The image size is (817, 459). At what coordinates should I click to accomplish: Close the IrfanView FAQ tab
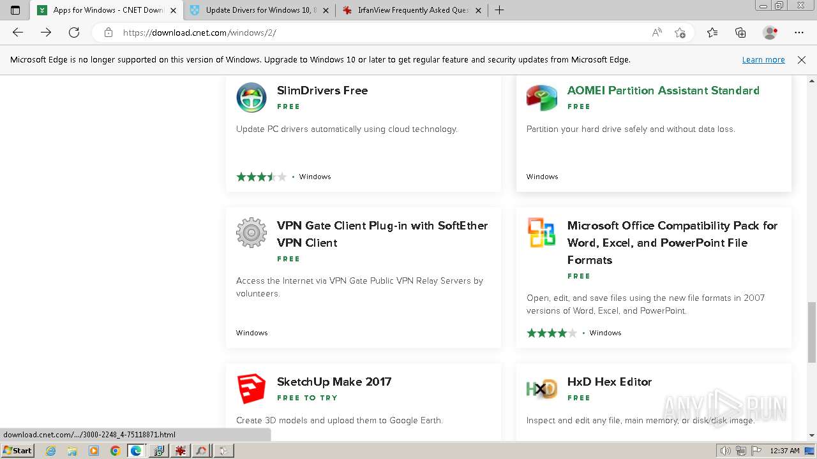point(478,10)
